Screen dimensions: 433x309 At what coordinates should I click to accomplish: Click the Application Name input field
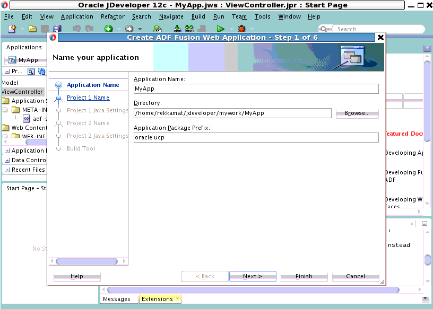tap(256, 89)
